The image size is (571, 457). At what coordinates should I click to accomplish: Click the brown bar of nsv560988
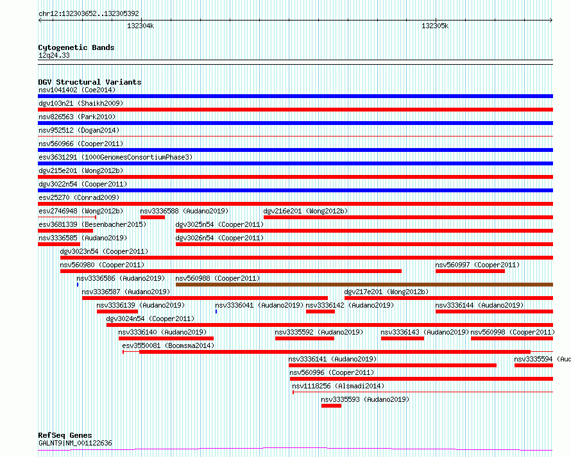tap(364, 285)
